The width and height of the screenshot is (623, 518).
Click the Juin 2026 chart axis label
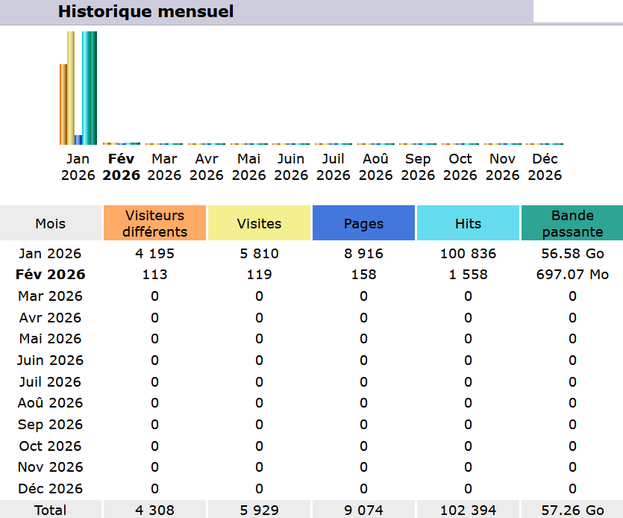(290, 167)
